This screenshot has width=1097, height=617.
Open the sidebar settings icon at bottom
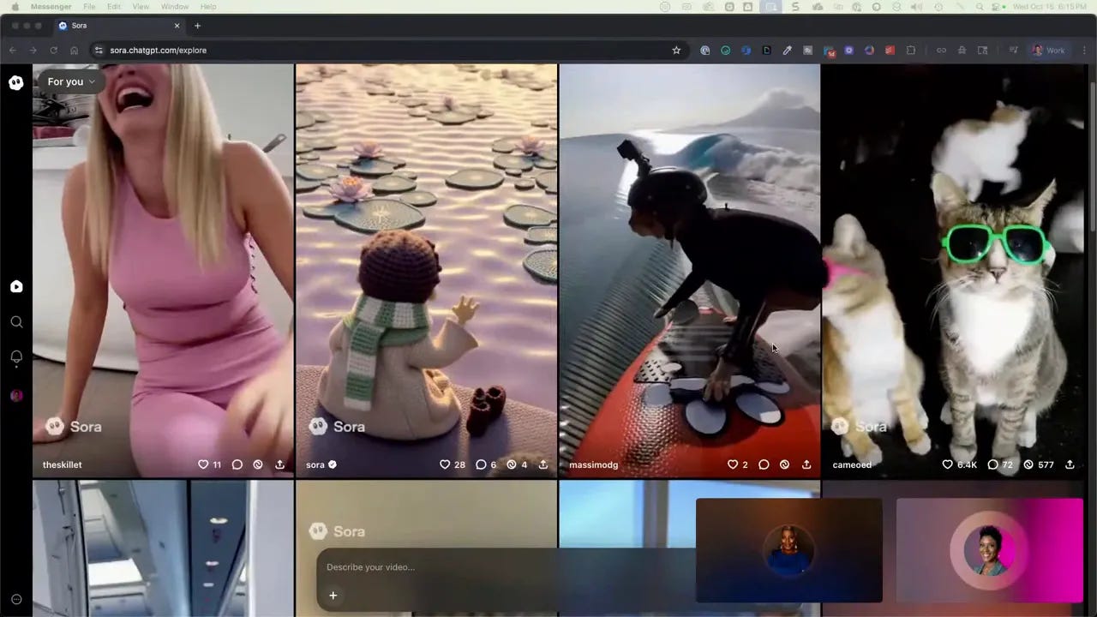point(16,600)
